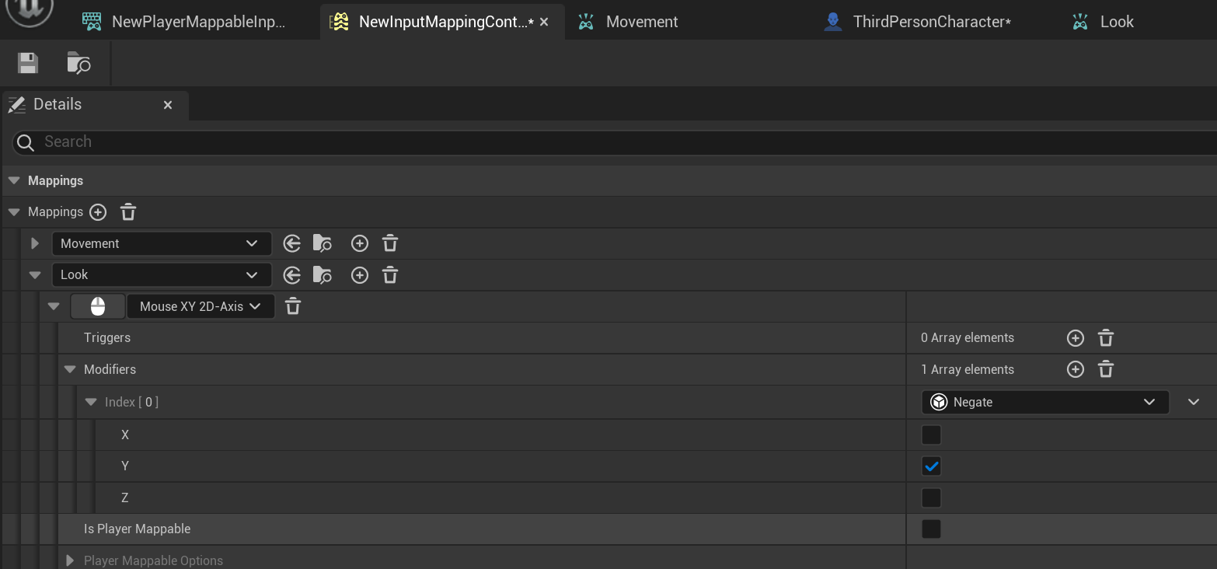The height and width of the screenshot is (569, 1217).
Task: Add a key binding to the Movement action
Action: coord(359,243)
